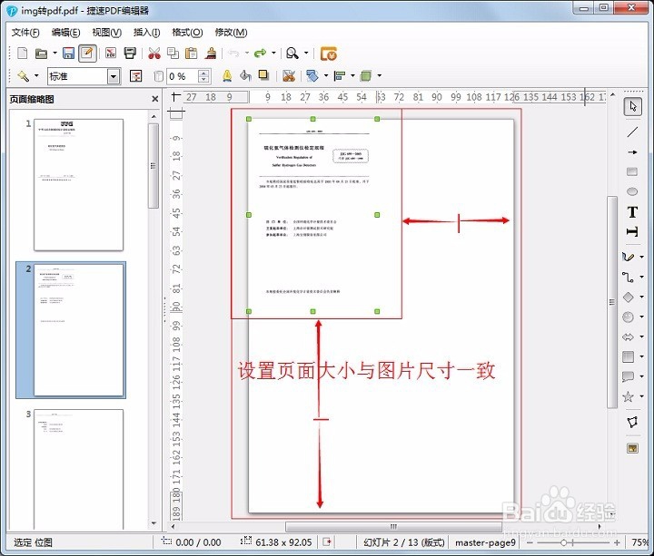Select the Rectangle tool
Screen dimensions: 654x556
point(632,171)
